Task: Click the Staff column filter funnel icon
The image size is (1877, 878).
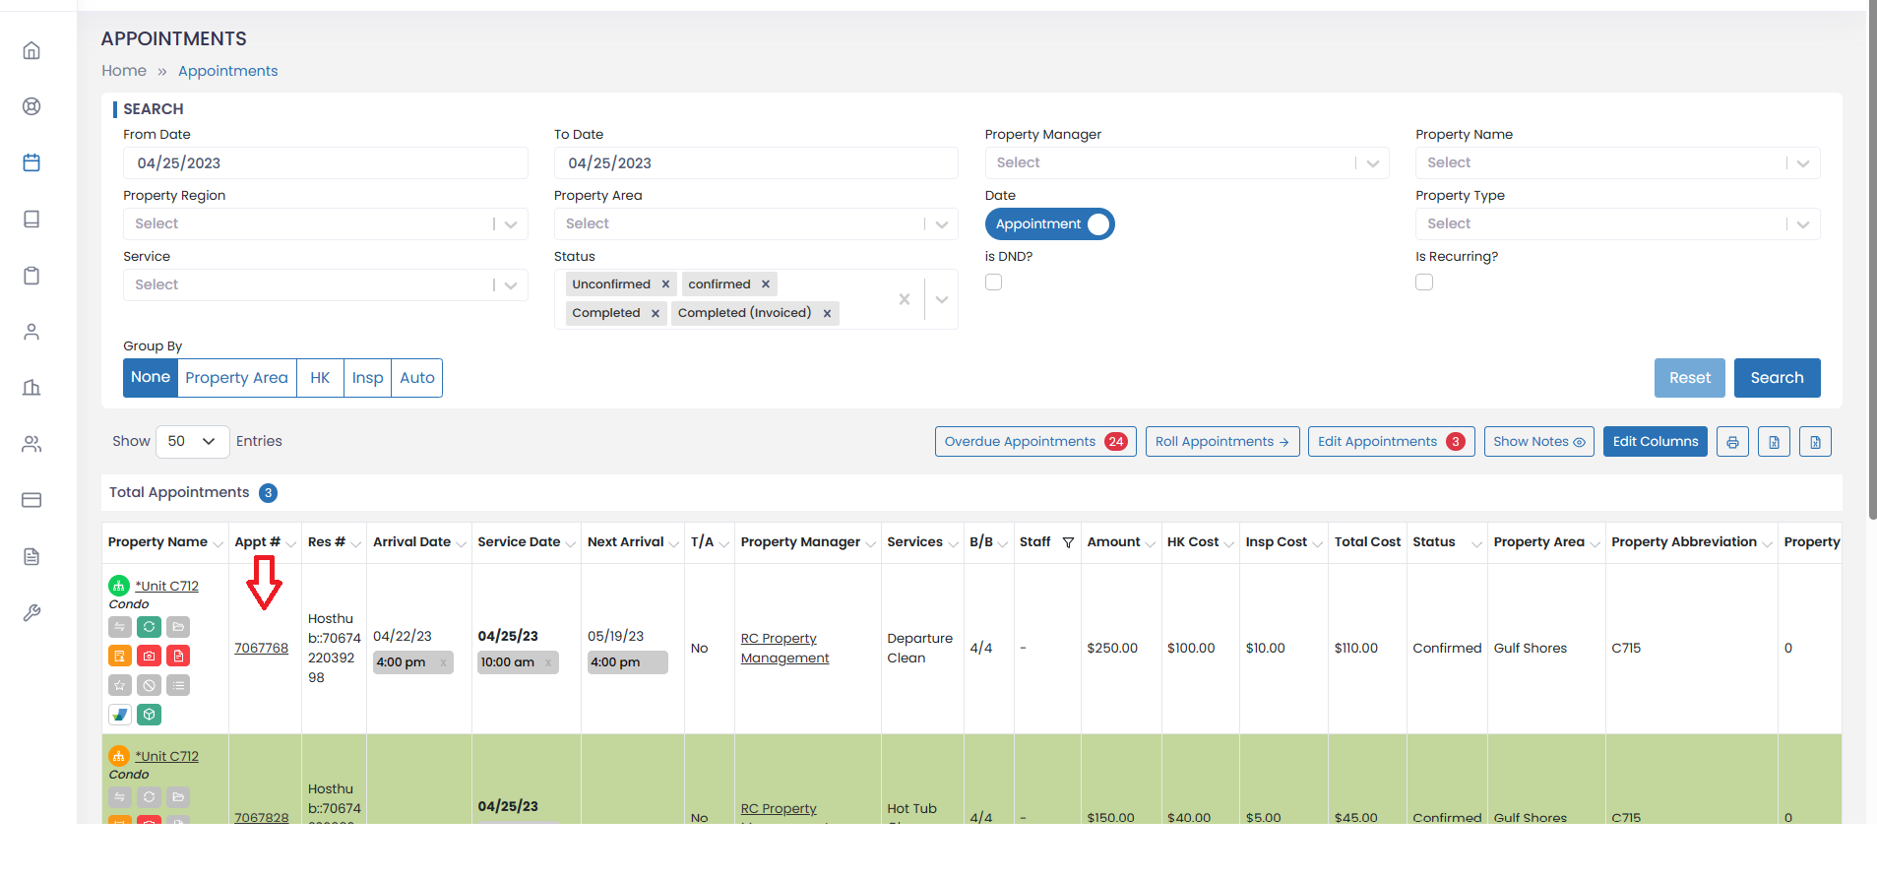Action: [x=1068, y=542]
